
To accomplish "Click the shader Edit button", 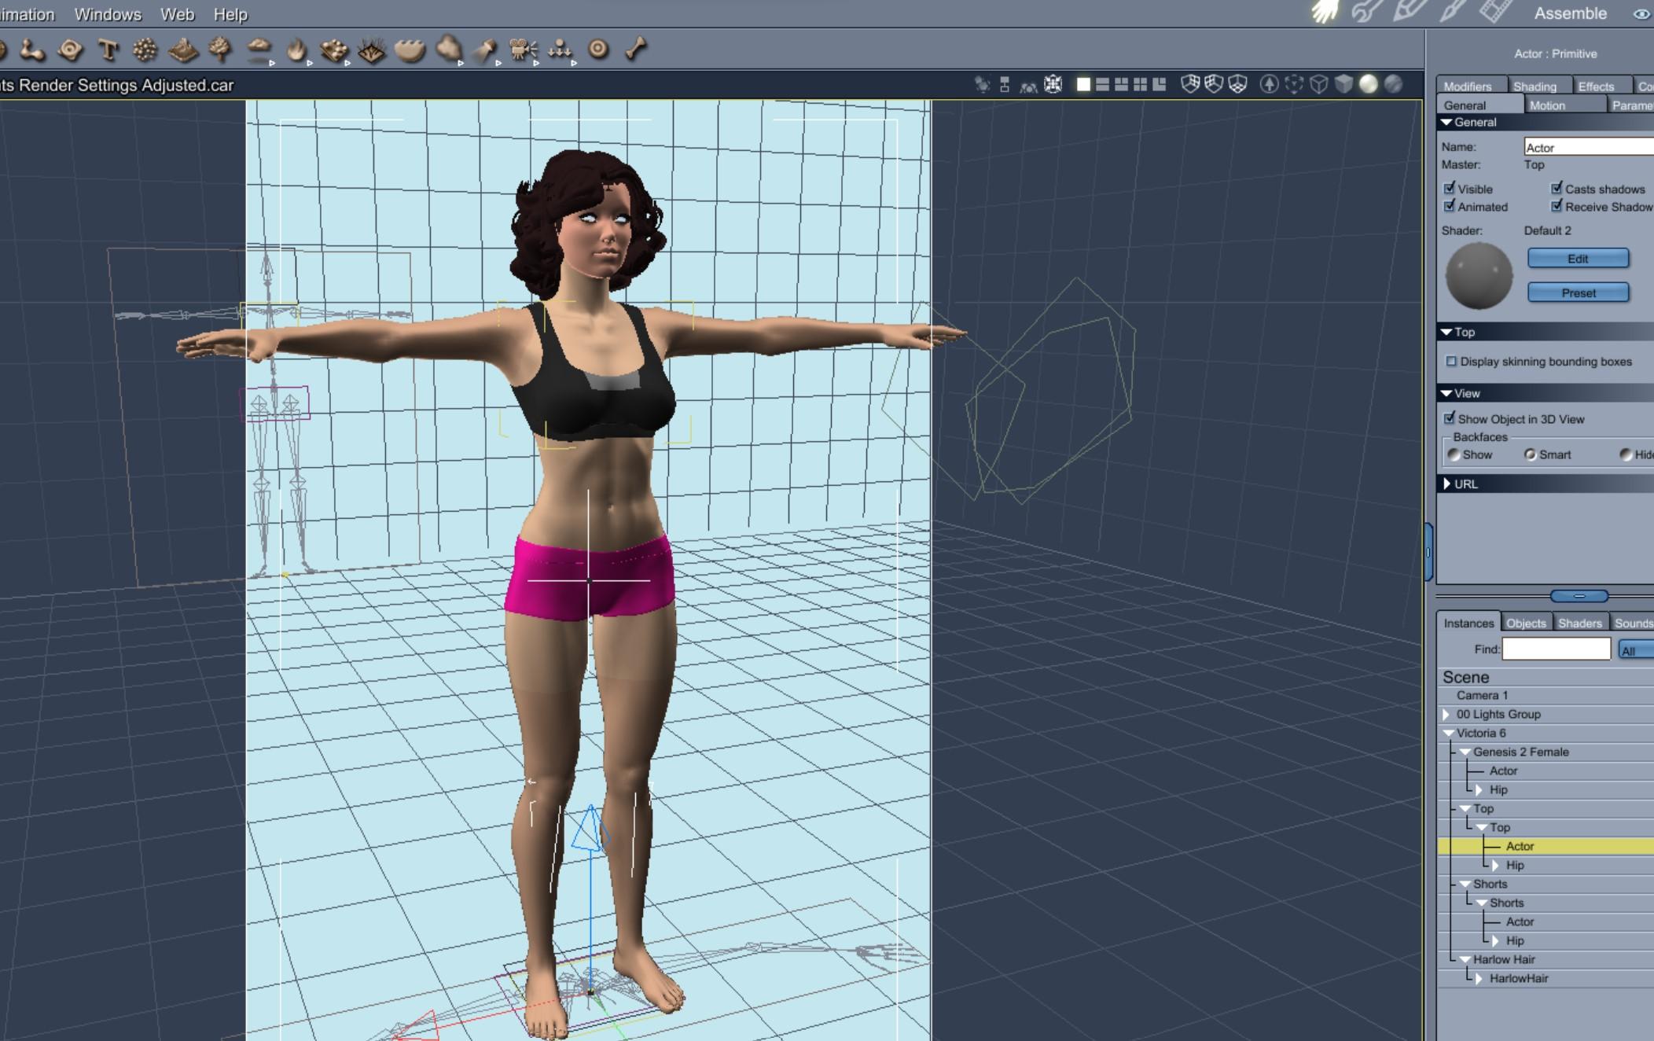I will (x=1578, y=259).
